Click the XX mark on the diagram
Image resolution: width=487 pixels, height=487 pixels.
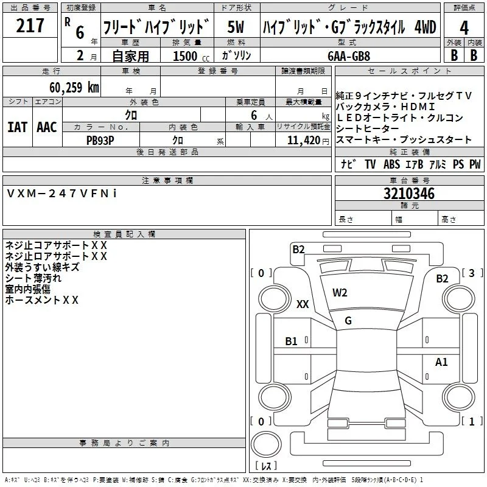click(x=303, y=304)
